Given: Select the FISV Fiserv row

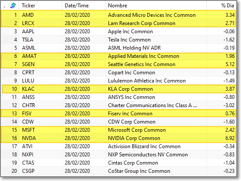Looking at the screenshot, I should pyautogui.click(x=118, y=114).
